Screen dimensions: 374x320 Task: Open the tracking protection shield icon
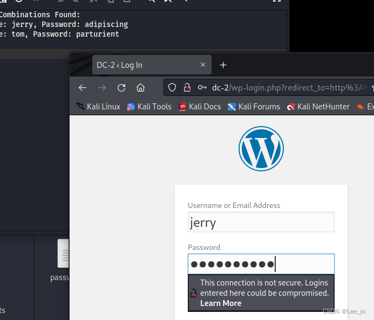tap(172, 88)
